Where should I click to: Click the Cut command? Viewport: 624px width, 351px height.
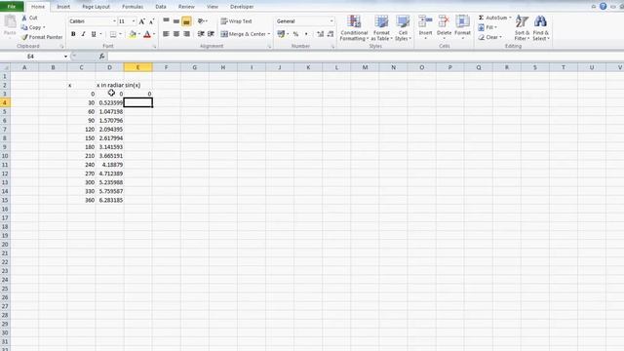(29, 18)
